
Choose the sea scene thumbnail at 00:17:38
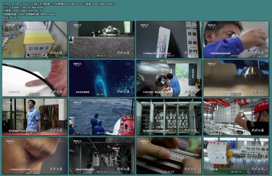102,117
